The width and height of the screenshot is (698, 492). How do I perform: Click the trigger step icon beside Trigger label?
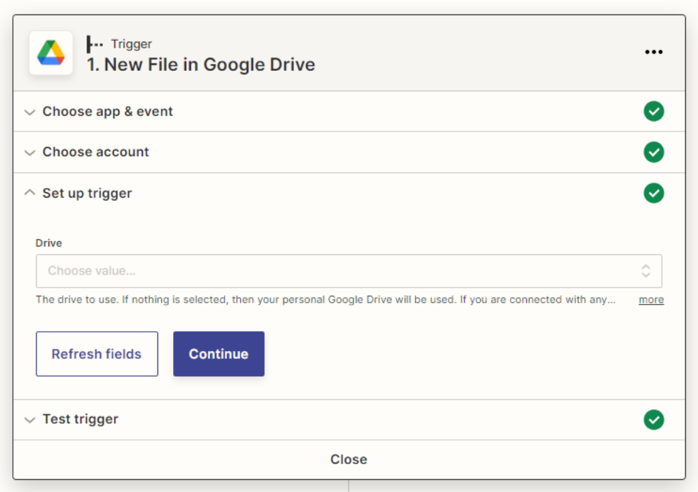[94, 44]
